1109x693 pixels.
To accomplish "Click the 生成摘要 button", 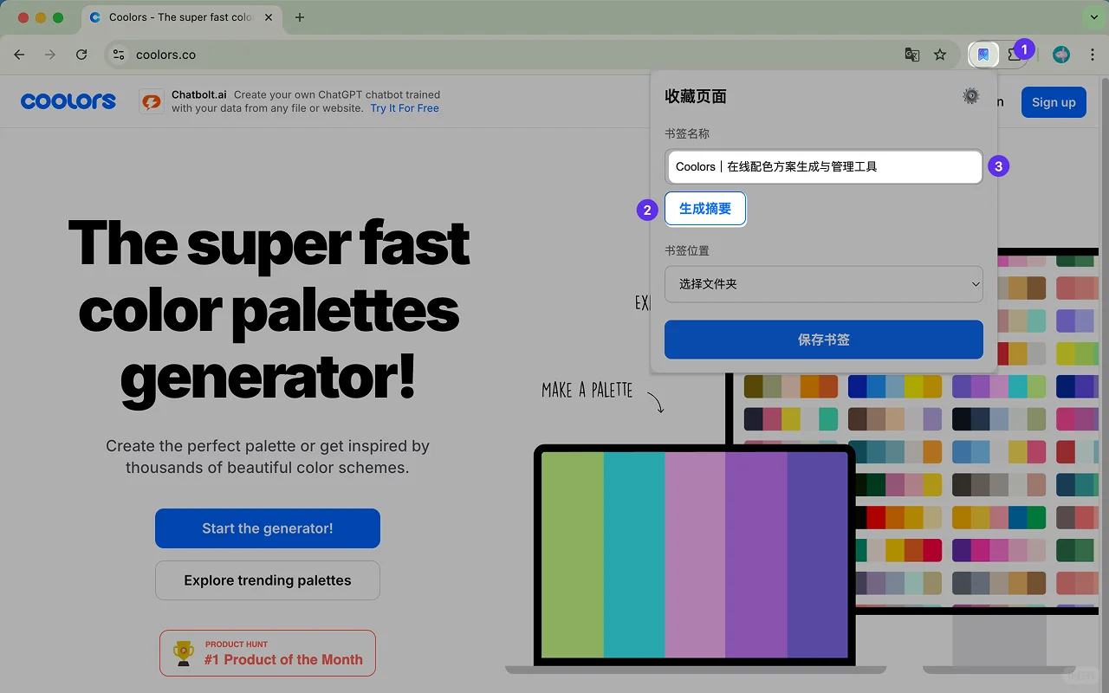I will pyautogui.click(x=705, y=209).
